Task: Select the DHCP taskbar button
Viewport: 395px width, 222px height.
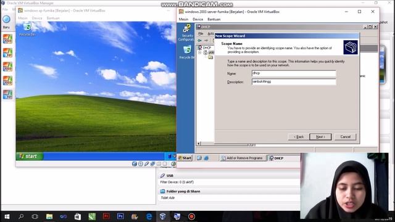Action: (283, 158)
